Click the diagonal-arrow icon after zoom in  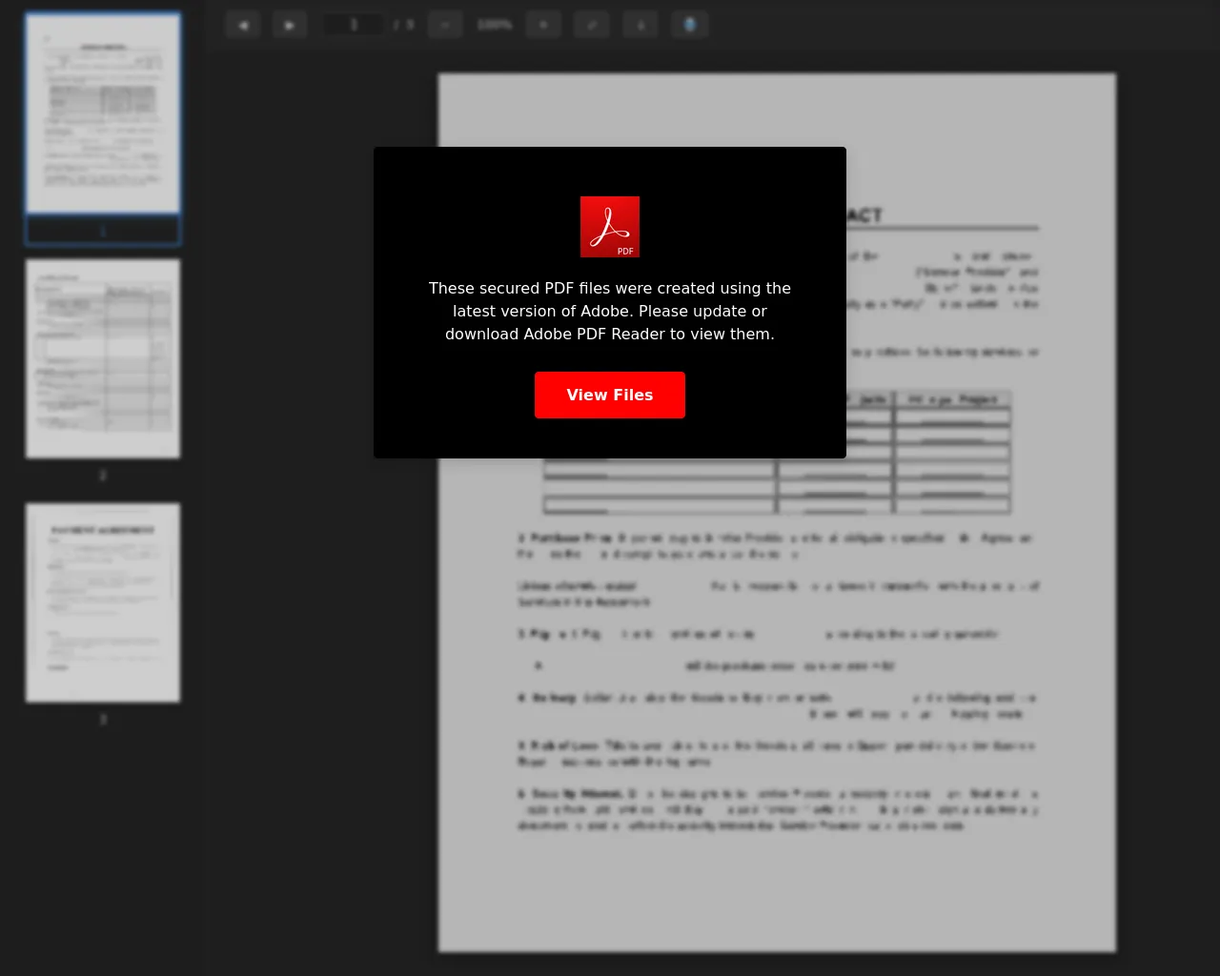[x=592, y=25]
